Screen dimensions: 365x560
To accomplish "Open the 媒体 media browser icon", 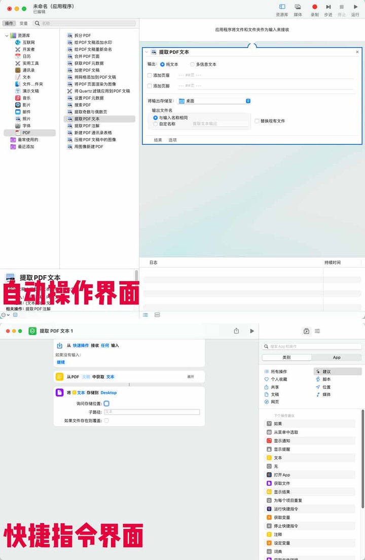I will pos(298,7).
